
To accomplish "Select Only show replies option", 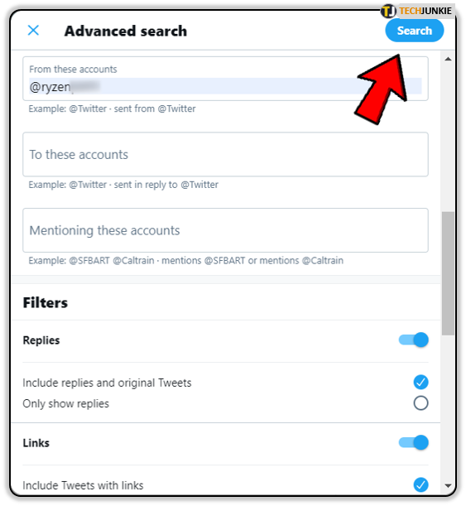I will [420, 403].
